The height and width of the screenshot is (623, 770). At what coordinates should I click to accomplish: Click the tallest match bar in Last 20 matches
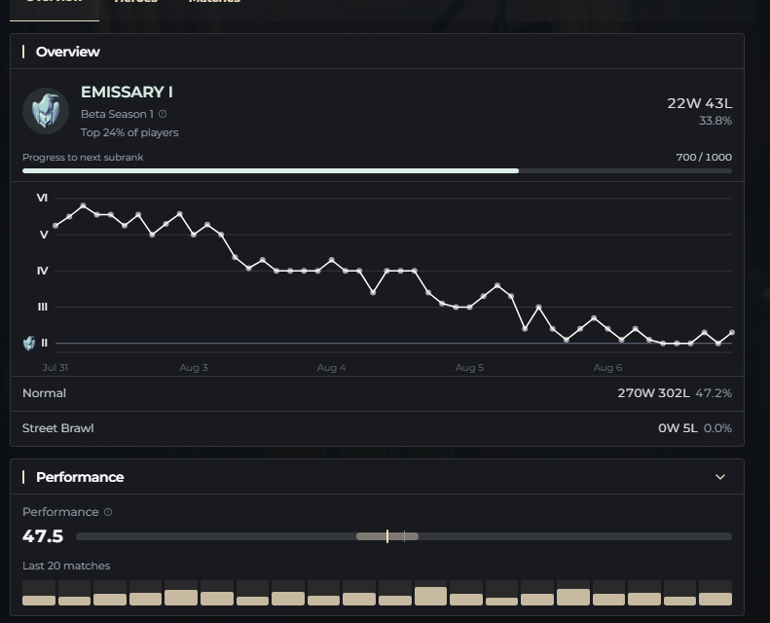[x=430, y=593]
